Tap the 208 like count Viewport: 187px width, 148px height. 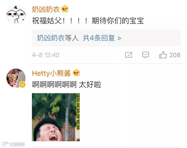(x=175, y=55)
